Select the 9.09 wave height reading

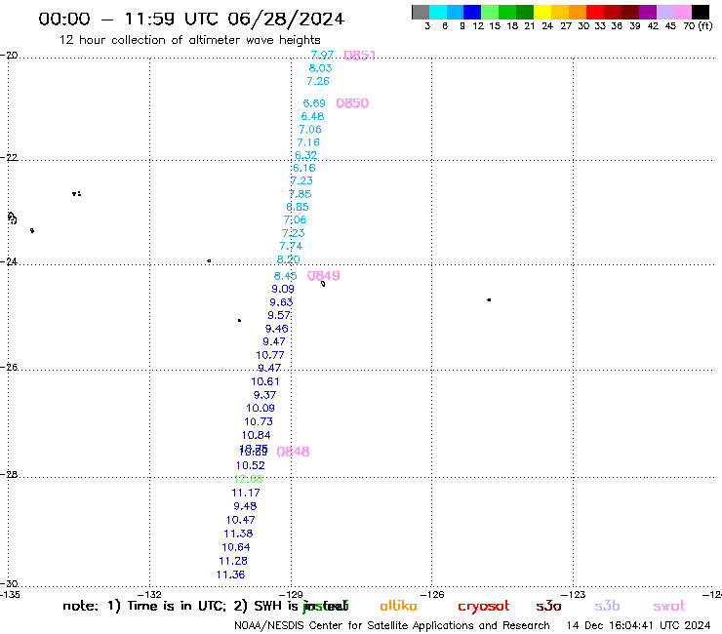(x=283, y=289)
